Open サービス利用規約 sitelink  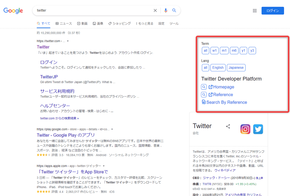click(57, 91)
